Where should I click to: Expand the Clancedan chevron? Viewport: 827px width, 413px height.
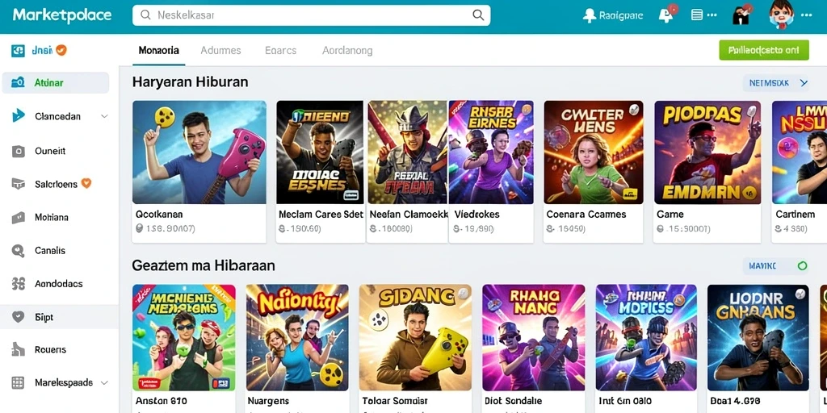(104, 116)
